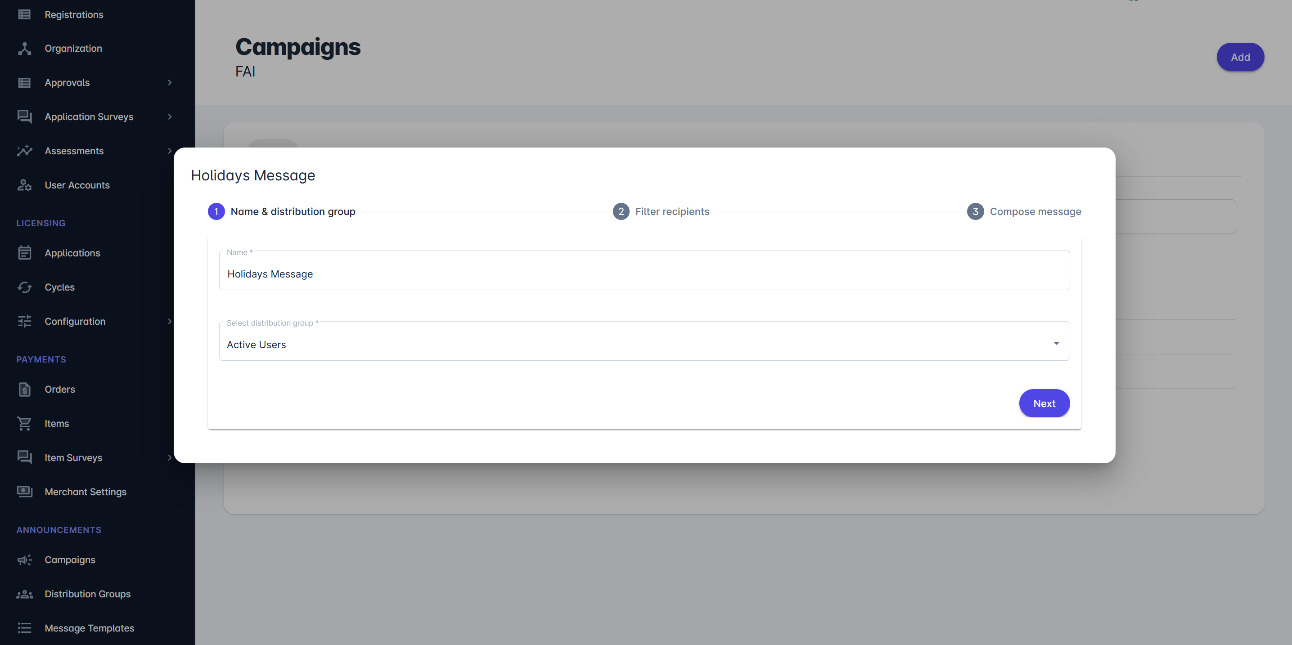This screenshot has height=645, width=1292.
Task: Click the Merchant Settings payment icon
Action: (24, 492)
